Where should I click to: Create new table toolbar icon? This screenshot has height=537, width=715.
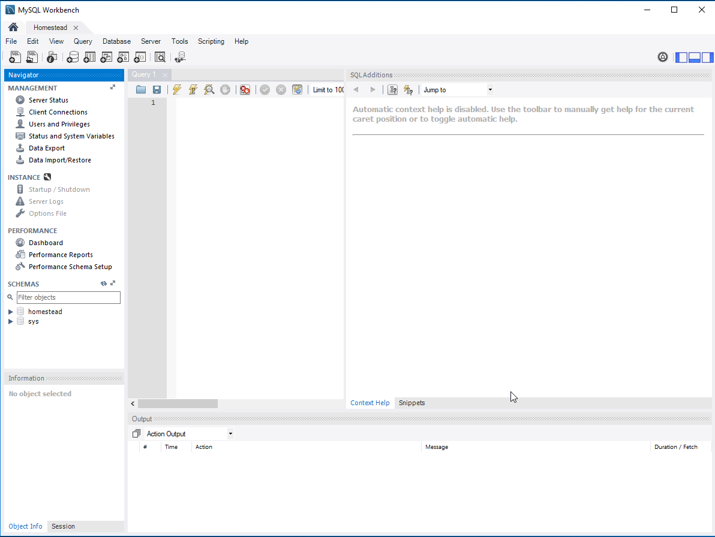click(89, 57)
